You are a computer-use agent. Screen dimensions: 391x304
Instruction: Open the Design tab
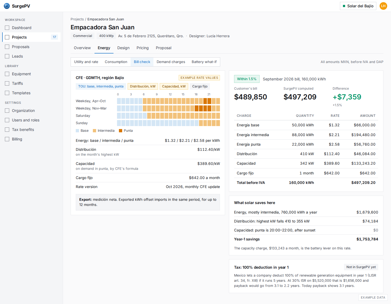pos(123,48)
